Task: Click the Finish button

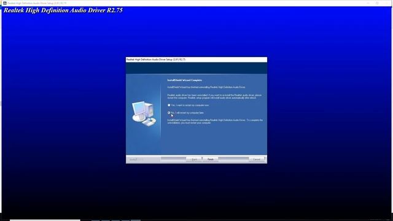Action: (x=210, y=160)
